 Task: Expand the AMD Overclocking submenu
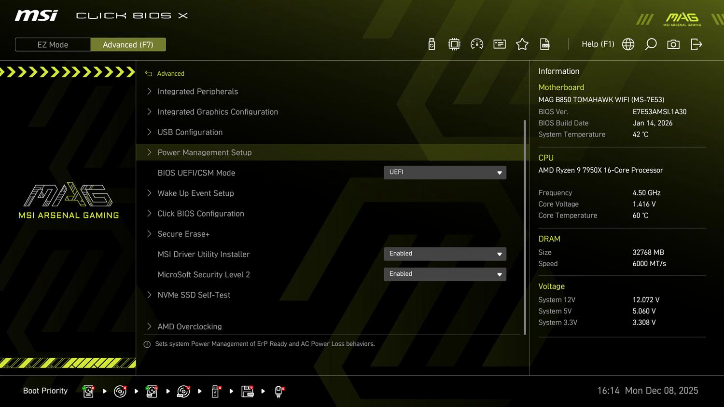pyautogui.click(x=189, y=326)
